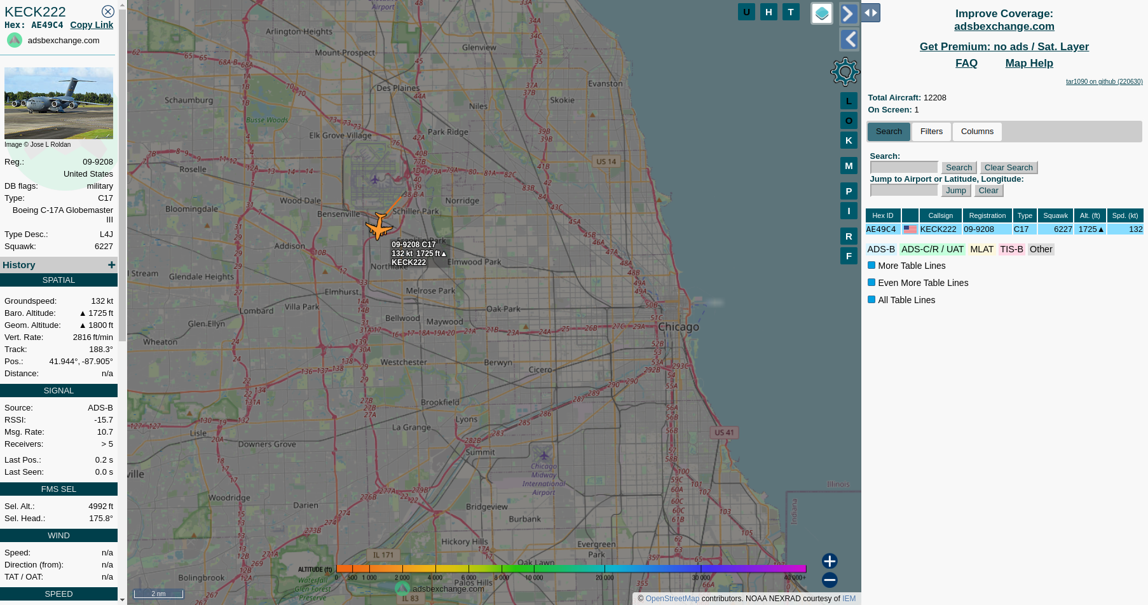Viewport: 1148px width, 605px height.
Task: Toggle the K map button
Action: pos(849,140)
